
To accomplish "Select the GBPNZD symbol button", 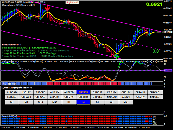I will click(83, 97).
